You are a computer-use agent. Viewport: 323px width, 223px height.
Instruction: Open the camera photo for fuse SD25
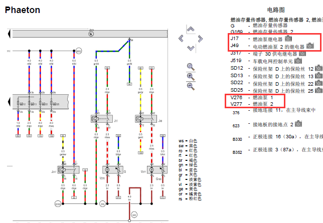(318, 90)
